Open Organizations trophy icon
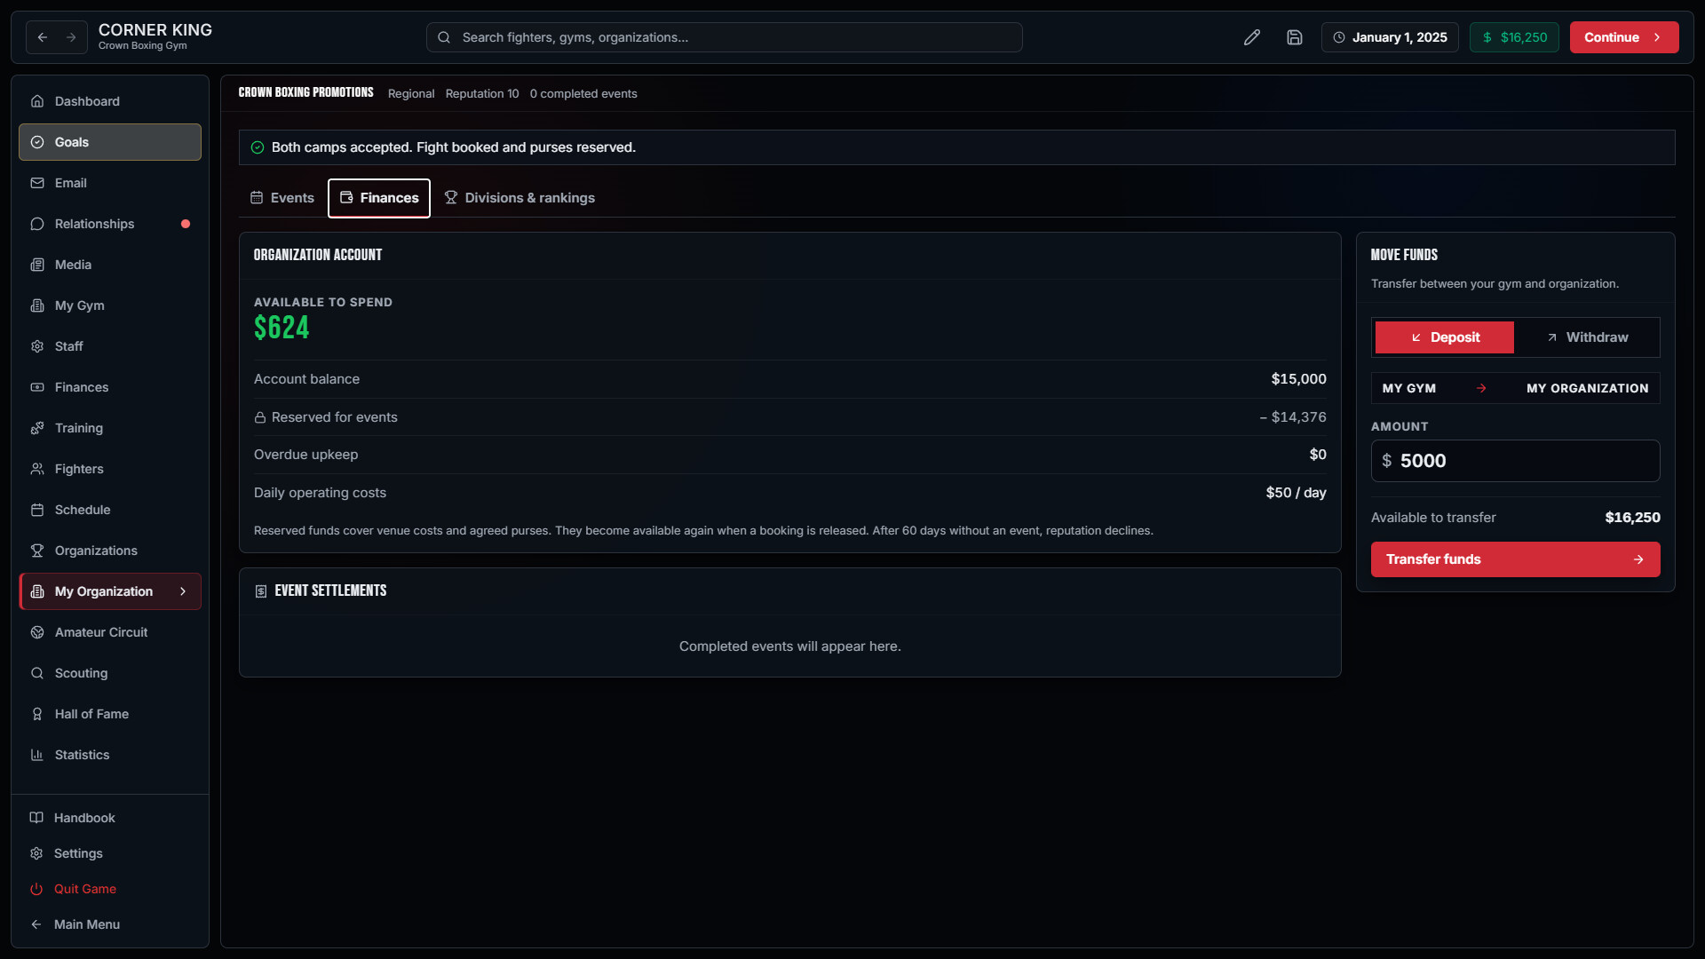This screenshot has width=1705, height=959. (37, 551)
